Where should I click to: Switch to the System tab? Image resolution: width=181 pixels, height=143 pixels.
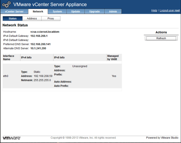(57, 11)
